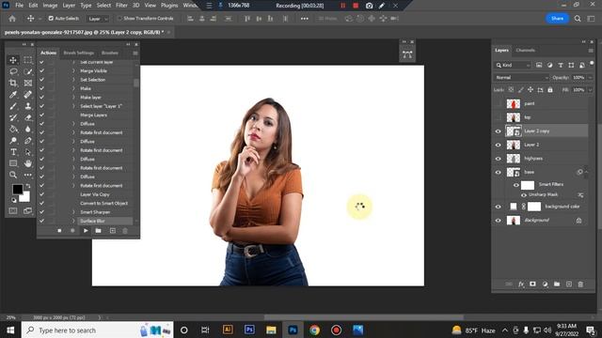Stop the action playback or recording
The image size is (602, 338).
pyautogui.click(x=59, y=231)
